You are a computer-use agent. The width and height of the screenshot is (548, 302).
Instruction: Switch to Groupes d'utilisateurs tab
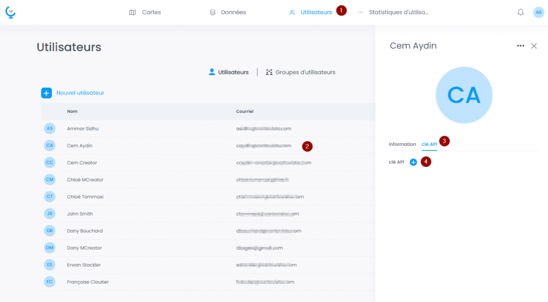(300, 72)
